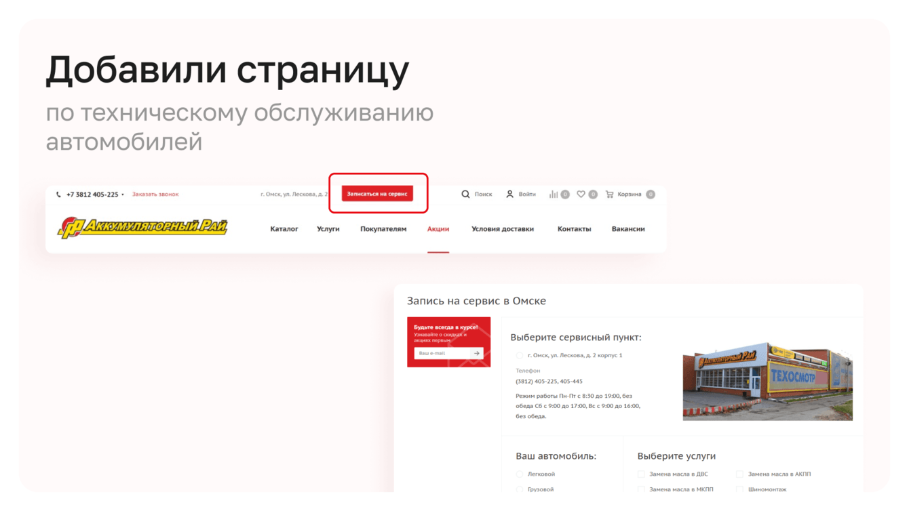Image resolution: width=909 pixels, height=511 pixels.
Task: Open the shopping cart icon
Action: pyautogui.click(x=609, y=195)
